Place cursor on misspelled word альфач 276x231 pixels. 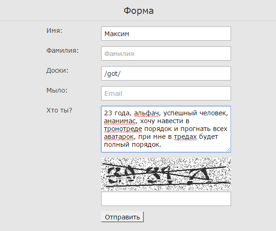[x=146, y=113]
